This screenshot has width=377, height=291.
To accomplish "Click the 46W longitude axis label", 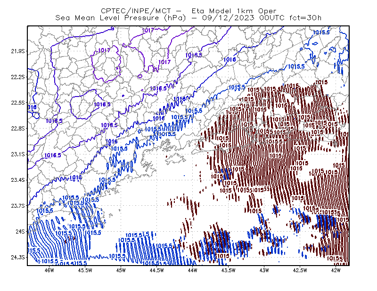I will (49, 270).
